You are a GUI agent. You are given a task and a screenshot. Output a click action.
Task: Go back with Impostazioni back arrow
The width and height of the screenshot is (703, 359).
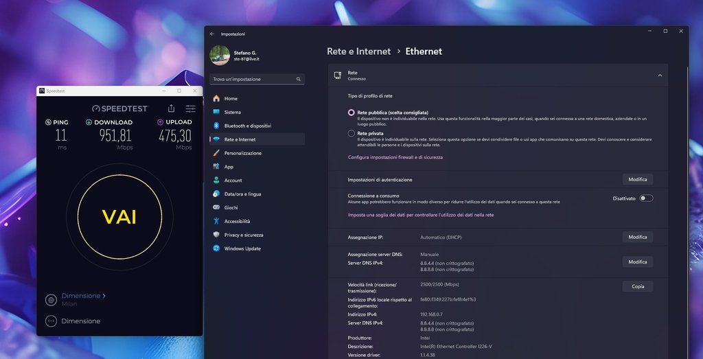[x=212, y=34]
